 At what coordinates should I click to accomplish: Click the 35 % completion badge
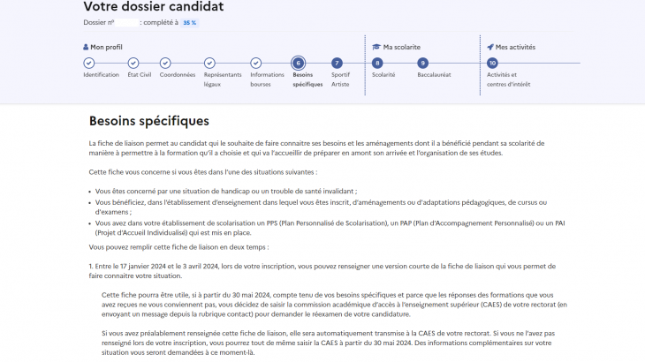point(189,22)
